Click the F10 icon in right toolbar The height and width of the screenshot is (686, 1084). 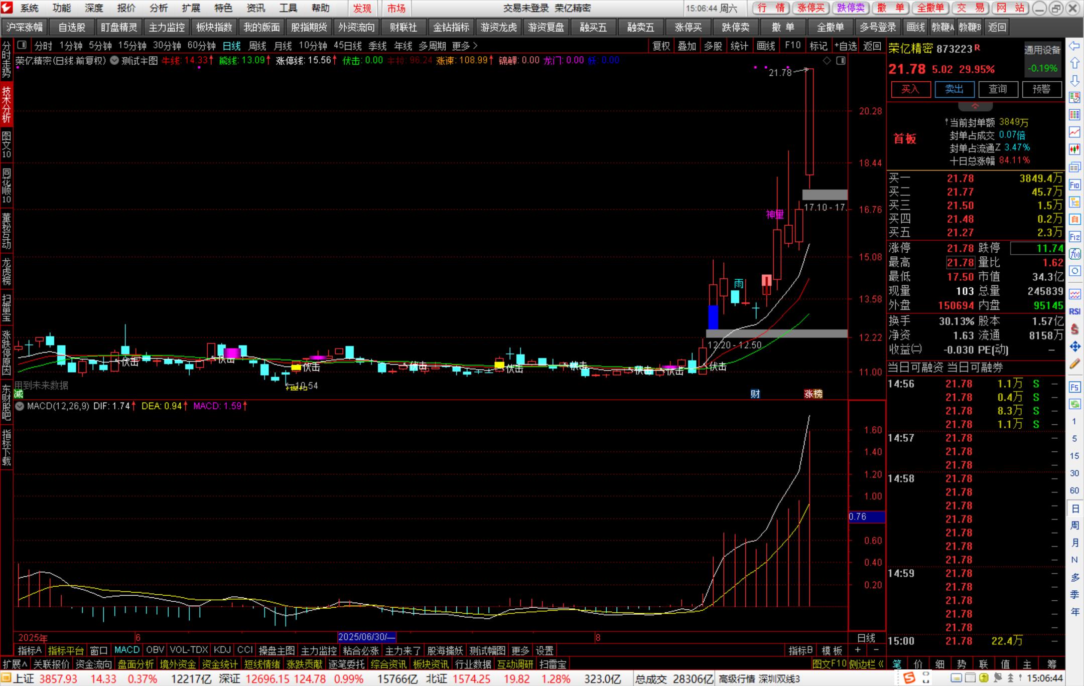pos(1074,185)
